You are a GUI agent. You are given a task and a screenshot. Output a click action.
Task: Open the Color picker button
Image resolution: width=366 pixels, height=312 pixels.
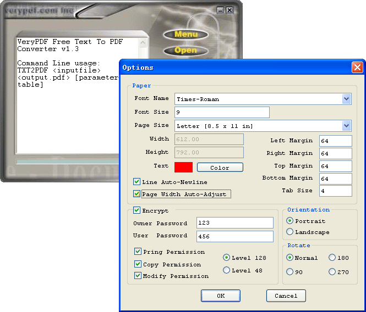click(x=220, y=168)
